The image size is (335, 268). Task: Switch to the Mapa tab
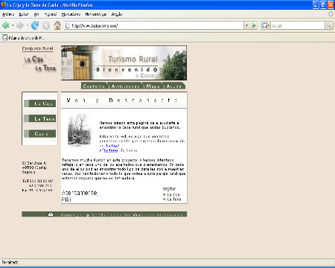pyautogui.click(x=153, y=86)
